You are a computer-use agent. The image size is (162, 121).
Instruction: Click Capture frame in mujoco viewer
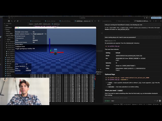pos(20,46)
